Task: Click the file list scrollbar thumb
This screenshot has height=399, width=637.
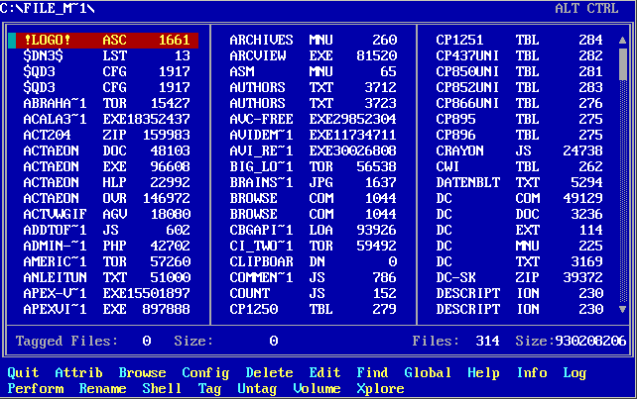Action: point(623,62)
